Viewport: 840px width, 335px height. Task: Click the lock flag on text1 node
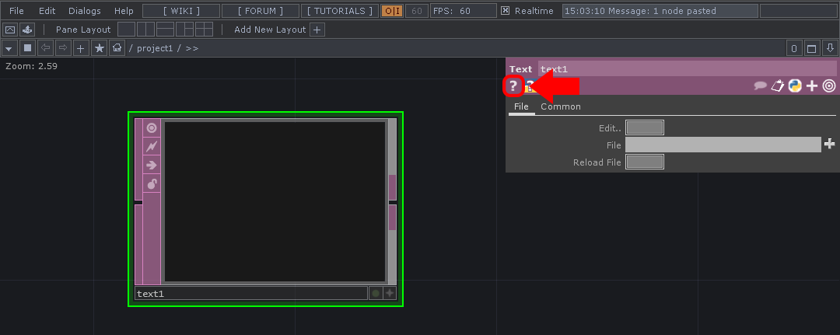[x=152, y=184]
